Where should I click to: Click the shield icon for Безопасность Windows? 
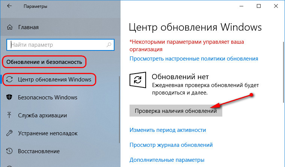click(x=9, y=97)
